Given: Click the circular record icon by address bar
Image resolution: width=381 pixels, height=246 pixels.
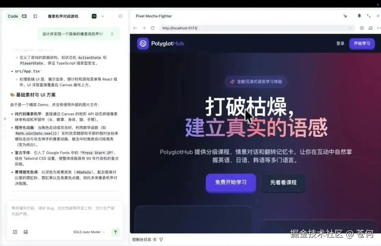Looking at the screenshot, I should pos(362,28).
